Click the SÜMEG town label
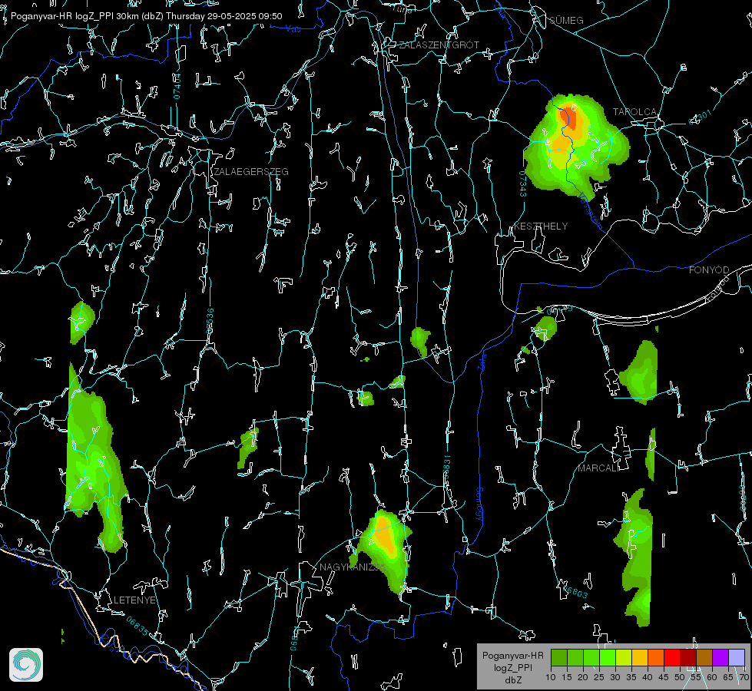The width and height of the screenshot is (752, 691). point(566,20)
